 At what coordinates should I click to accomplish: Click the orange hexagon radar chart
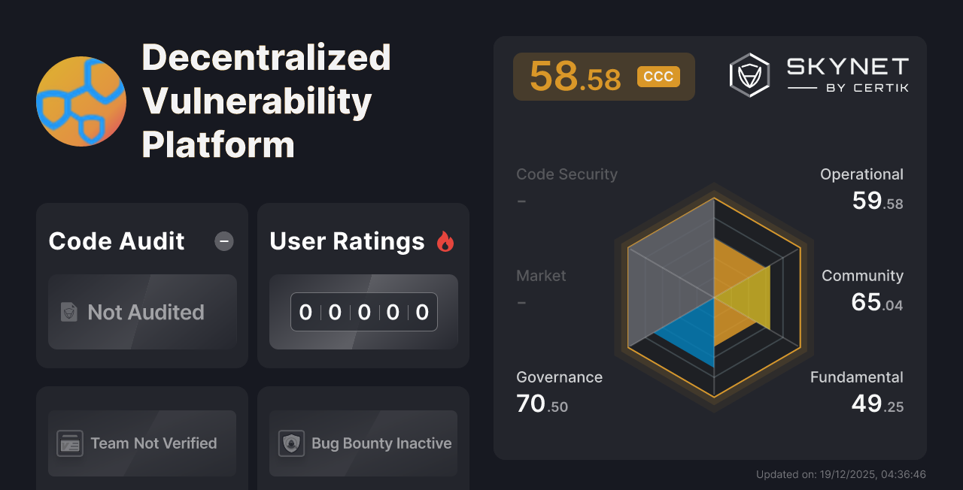713,297
